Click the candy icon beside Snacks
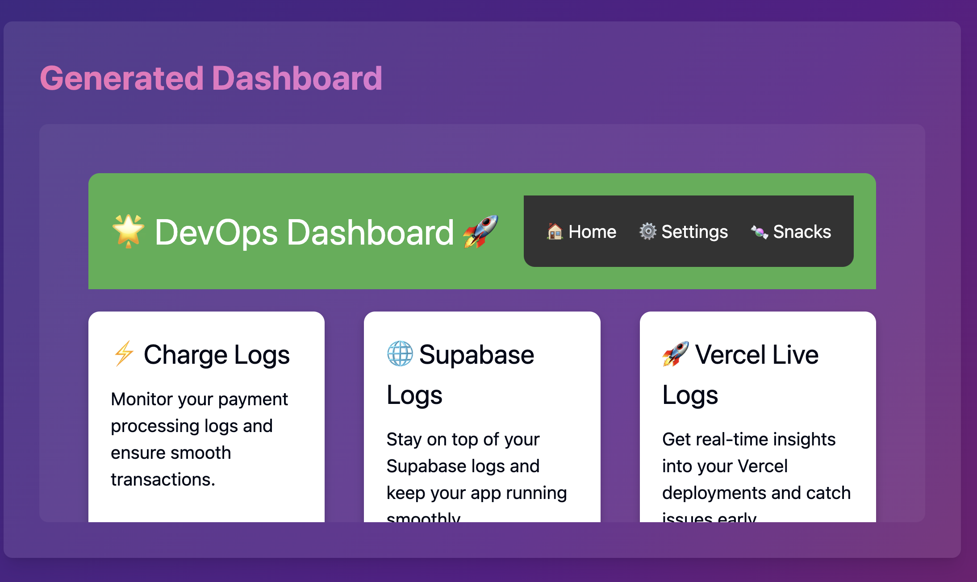The image size is (977, 582). click(759, 232)
